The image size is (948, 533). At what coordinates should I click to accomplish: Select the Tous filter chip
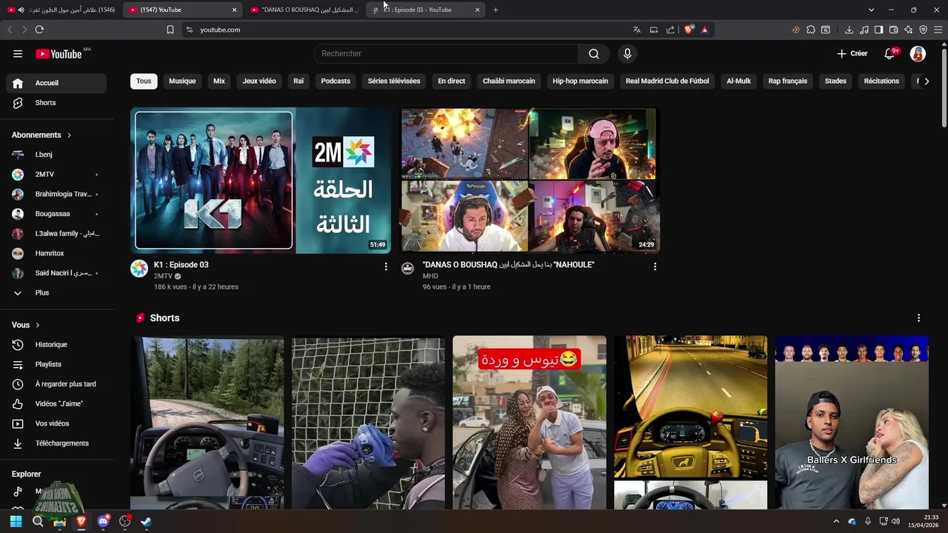144,81
